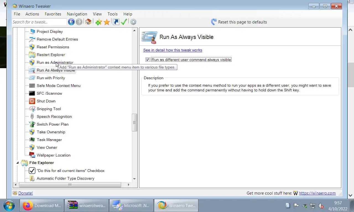Select Wallpaper Location tree item
This screenshot has height=212, width=354.
tap(54, 155)
